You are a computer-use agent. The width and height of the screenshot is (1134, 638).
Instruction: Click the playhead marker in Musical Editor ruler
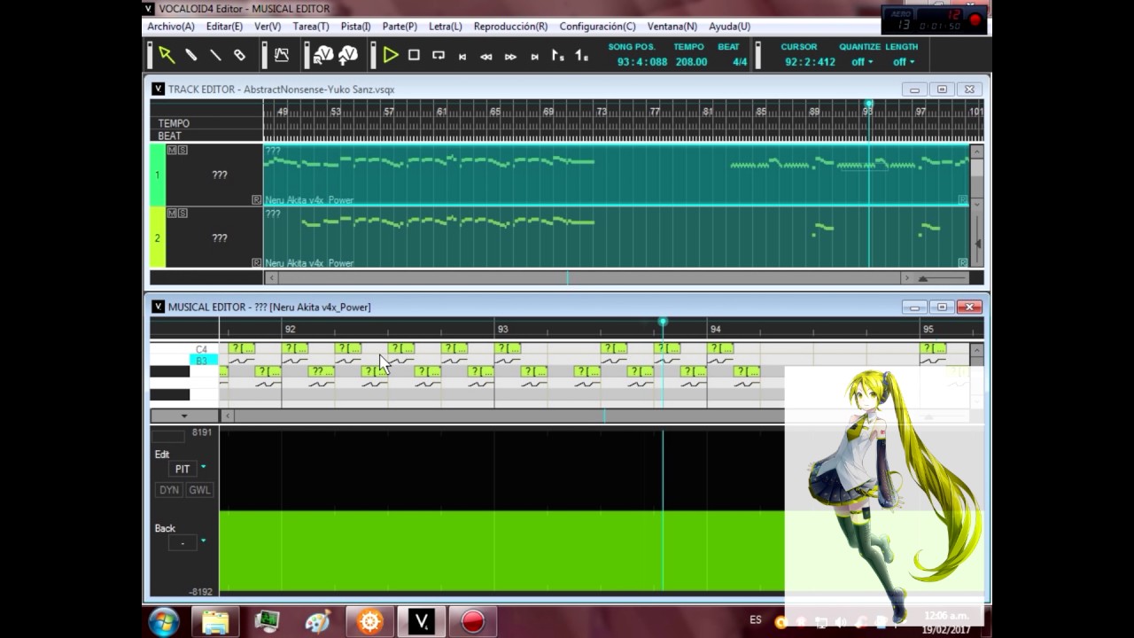point(663,323)
